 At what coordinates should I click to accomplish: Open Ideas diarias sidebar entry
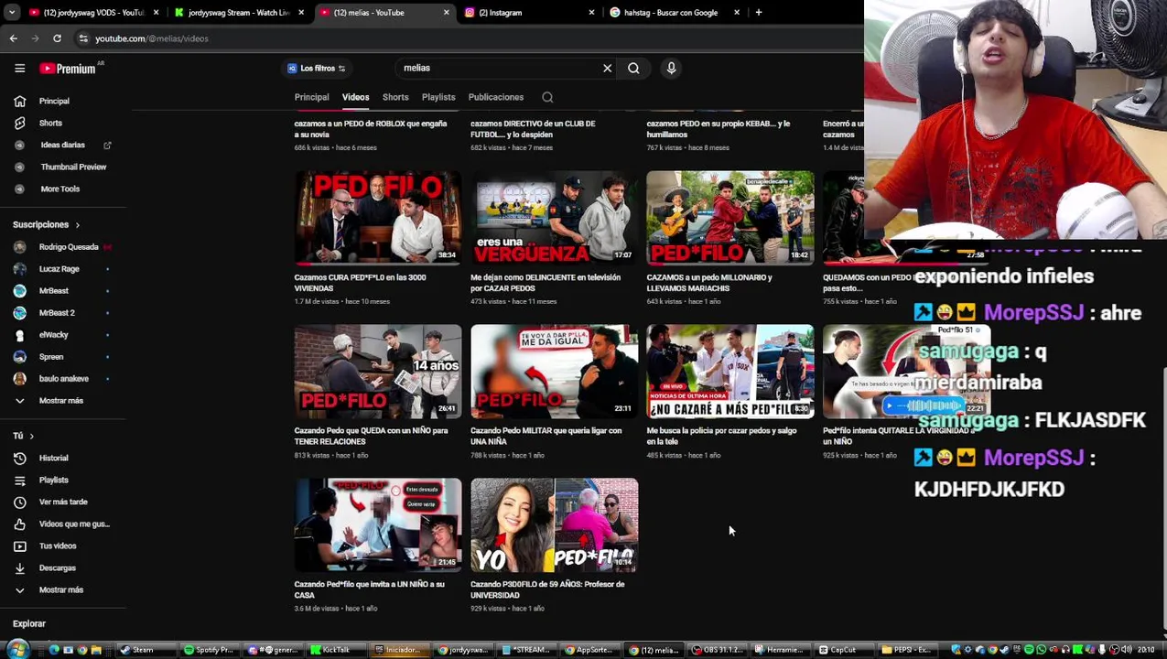[62, 146]
